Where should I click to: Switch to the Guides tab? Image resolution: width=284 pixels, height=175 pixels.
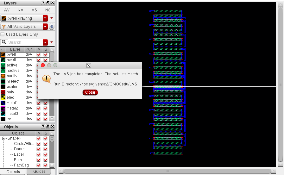[39, 172]
